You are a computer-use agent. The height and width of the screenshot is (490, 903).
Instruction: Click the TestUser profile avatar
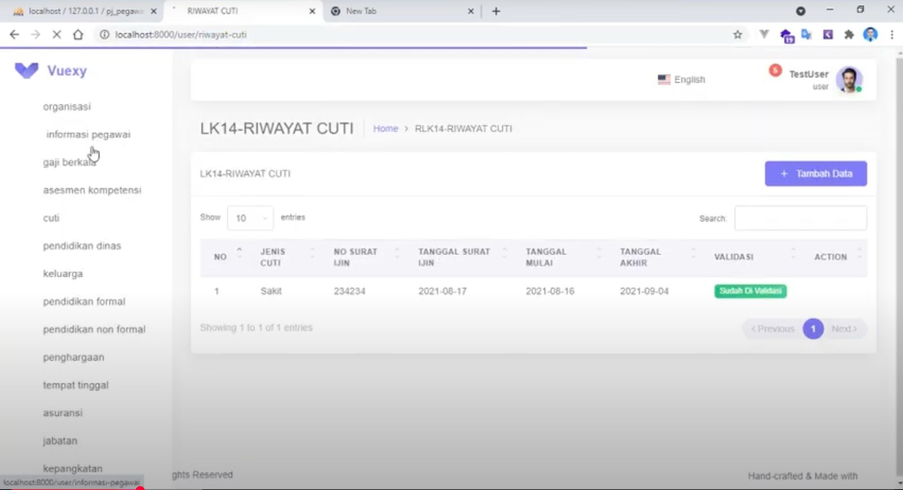848,80
